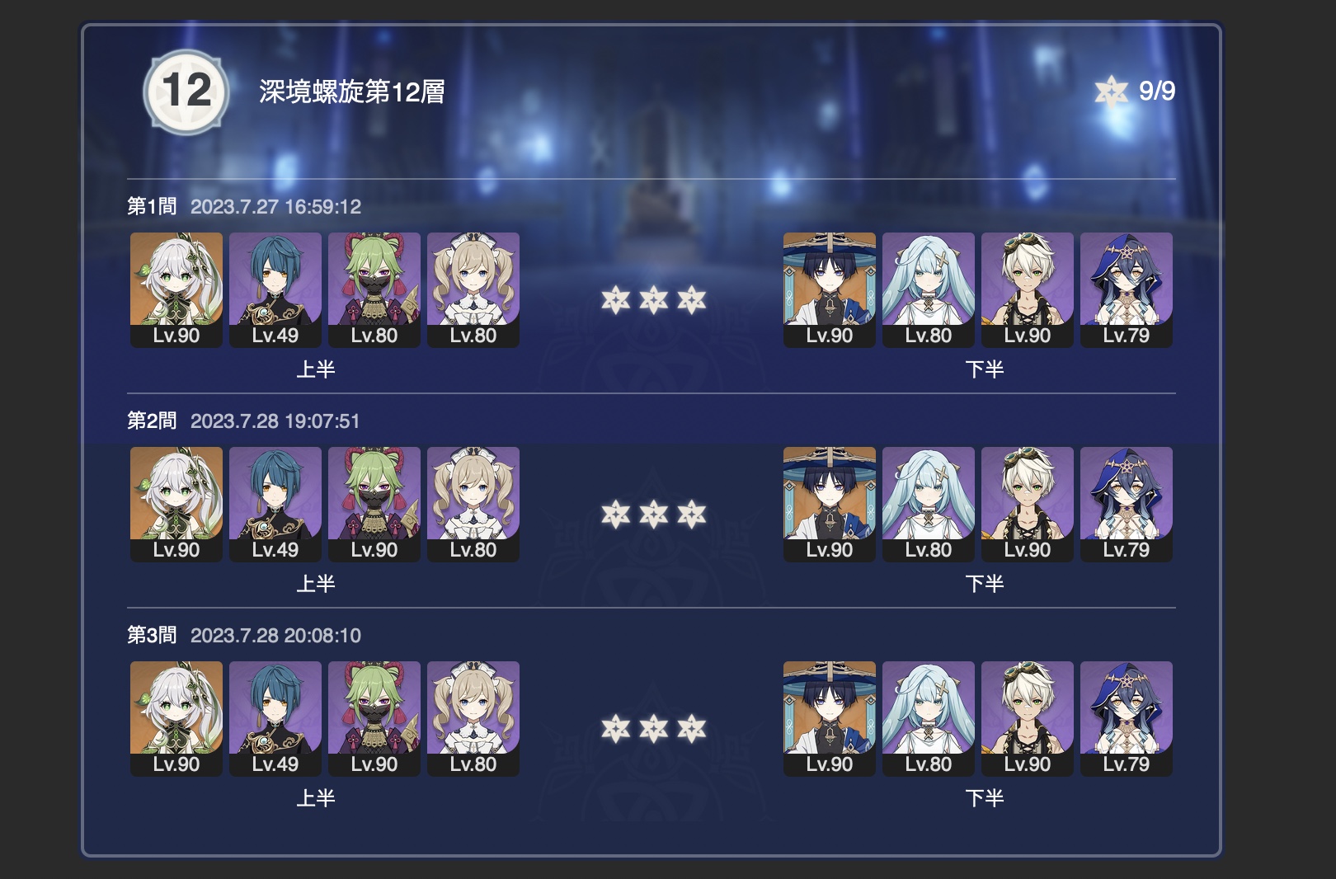This screenshot has width=1336, height=879.
Task: Click the floor 12 badge icon
Action: (186, 92)
